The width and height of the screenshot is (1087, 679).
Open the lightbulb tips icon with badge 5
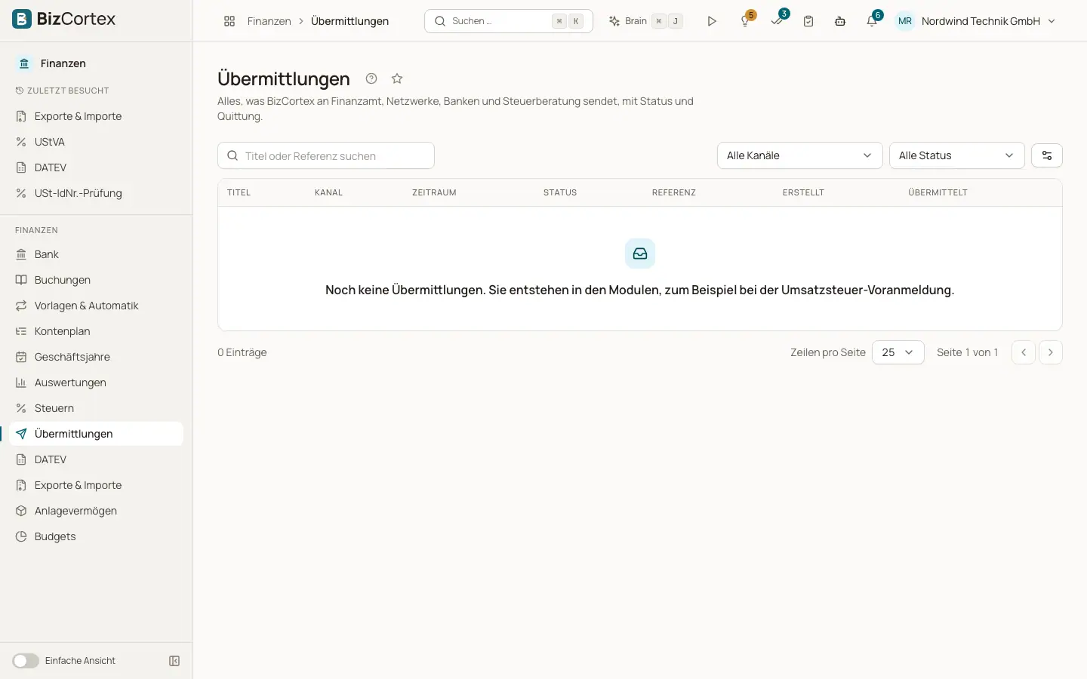(x=745, y=21)
